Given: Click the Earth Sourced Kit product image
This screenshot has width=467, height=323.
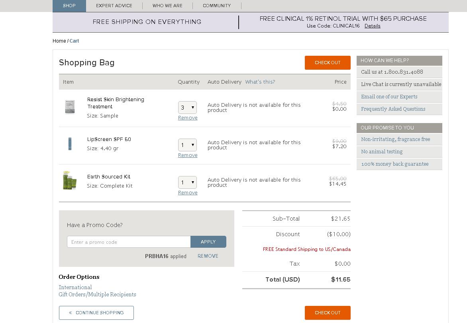Looking at the screenshot, I should tap(69, 181).
